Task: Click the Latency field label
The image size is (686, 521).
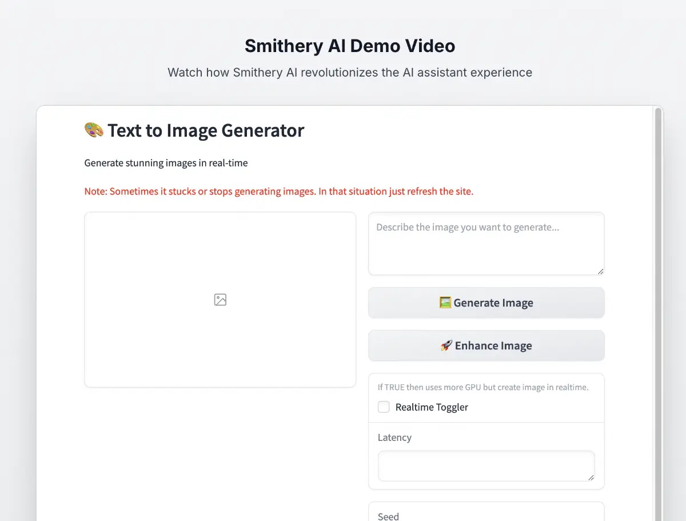Action: [394, 438]
